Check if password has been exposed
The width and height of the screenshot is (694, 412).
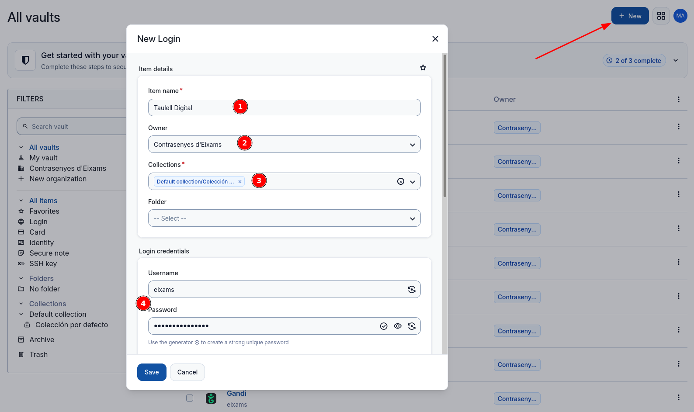384,326
